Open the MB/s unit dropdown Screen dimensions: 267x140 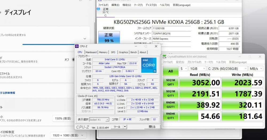coord(256,69)
